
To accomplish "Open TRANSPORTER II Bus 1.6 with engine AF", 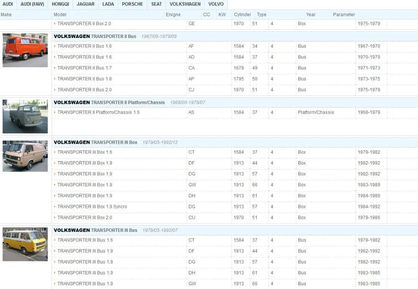I will pos(84,46).
